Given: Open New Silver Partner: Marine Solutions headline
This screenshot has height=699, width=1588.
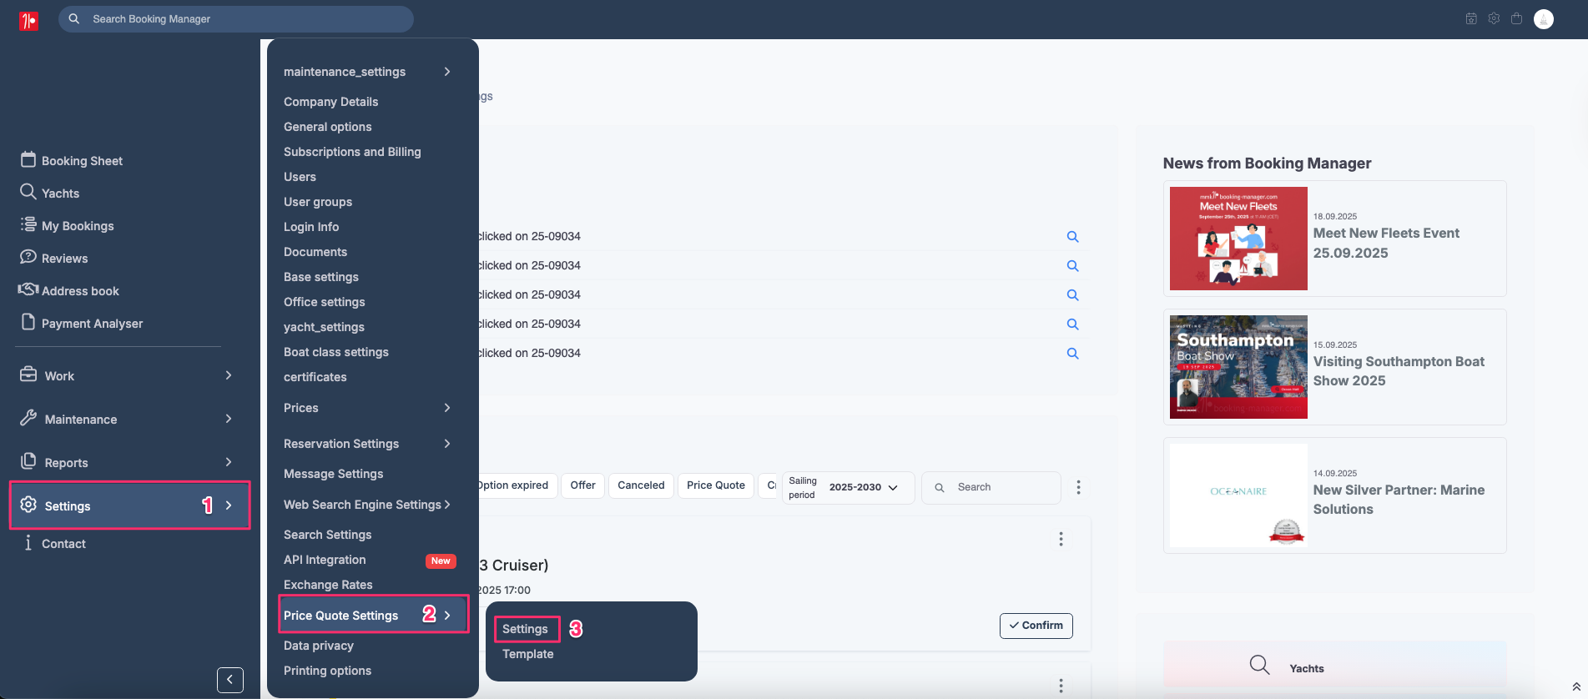Looking at the screenshot, I should pyautogui.click(x=1399, y=500).
